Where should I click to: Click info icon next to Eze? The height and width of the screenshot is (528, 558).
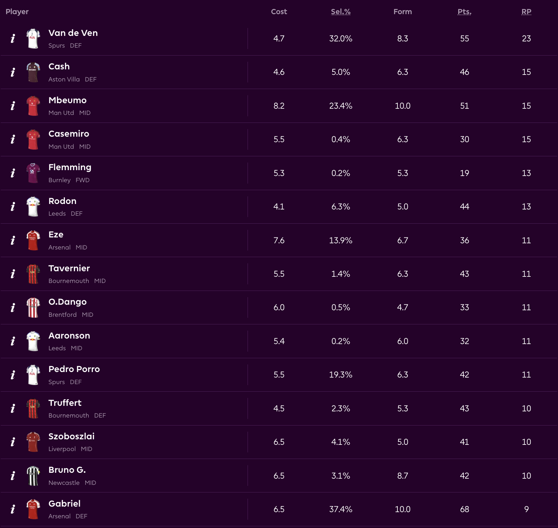pyautogui.click(x=13, y=240)
